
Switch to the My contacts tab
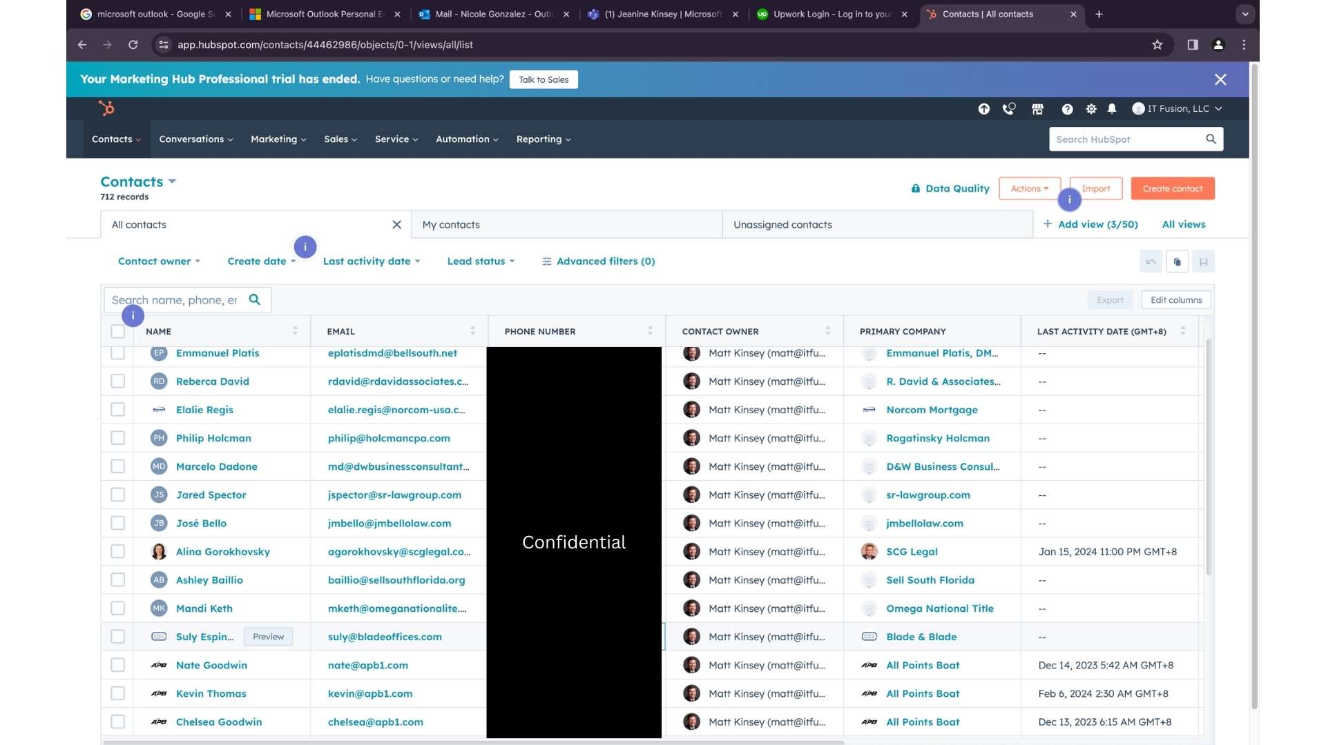[x=567, y=225]
